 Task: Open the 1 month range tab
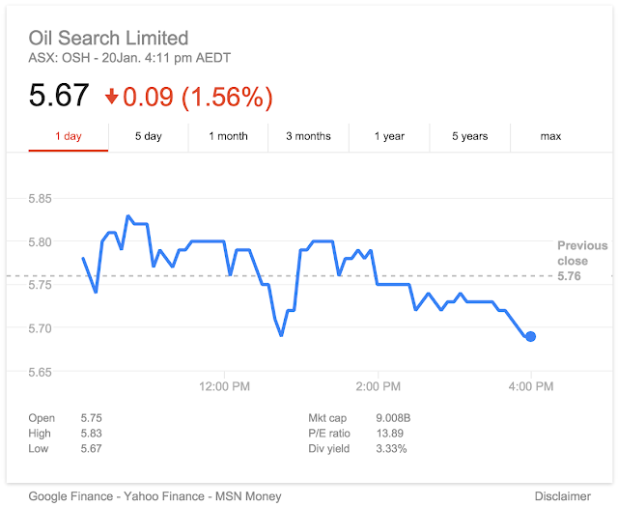[x=228, y=136]
